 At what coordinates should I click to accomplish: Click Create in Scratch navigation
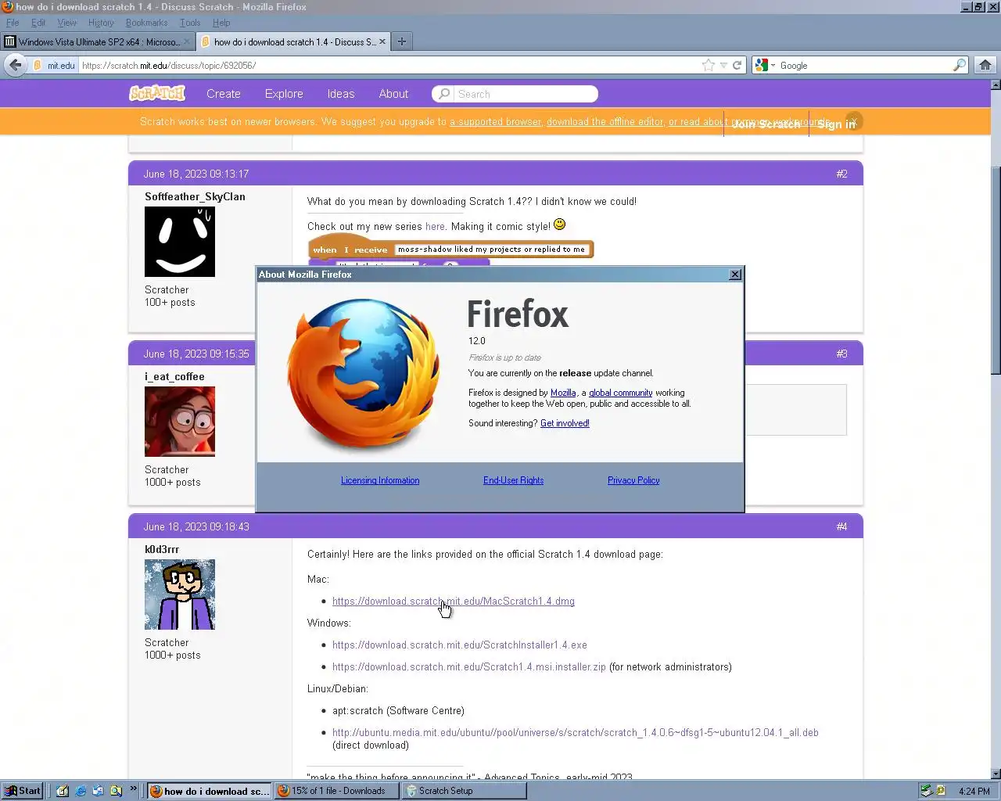[224, 93]
